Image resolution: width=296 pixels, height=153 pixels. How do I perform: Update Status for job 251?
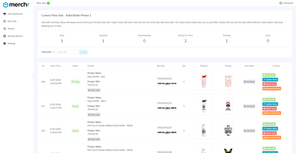pyautogui.click(x=270, y=104)
